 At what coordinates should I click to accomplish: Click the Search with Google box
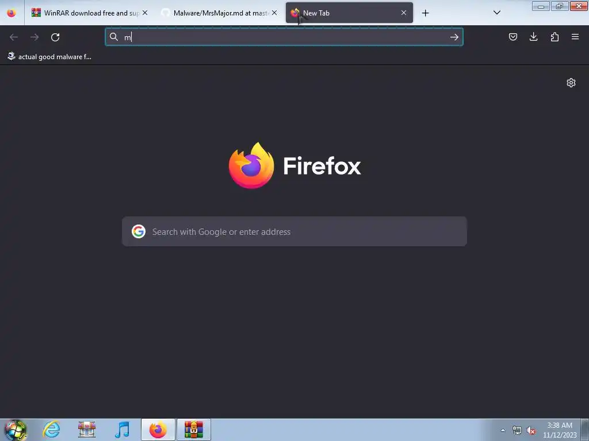point(294,232)
